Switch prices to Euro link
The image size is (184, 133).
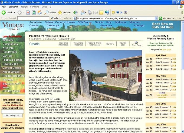pyautogui.click(x=164, y=50)
